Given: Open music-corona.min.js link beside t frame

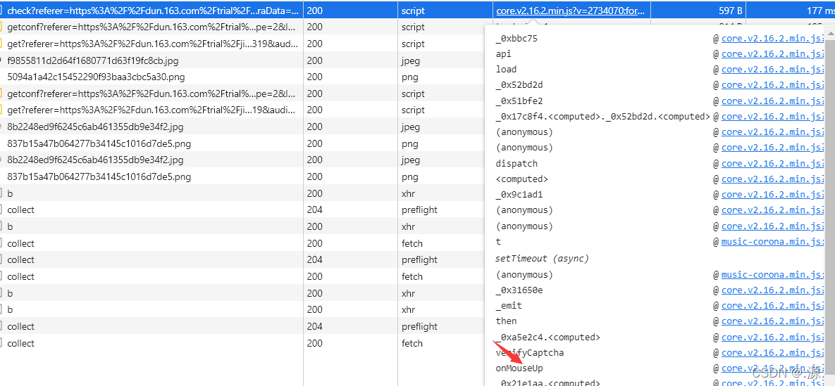Looking at the screenshot, I should pos(772,241).
